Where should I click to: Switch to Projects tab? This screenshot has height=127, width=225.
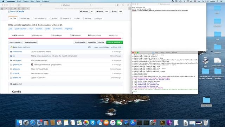click(x=66, y=19)
